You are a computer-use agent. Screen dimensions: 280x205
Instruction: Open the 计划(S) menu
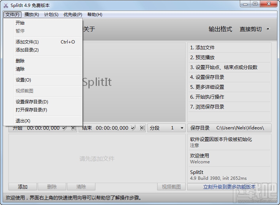coord(51,15)
